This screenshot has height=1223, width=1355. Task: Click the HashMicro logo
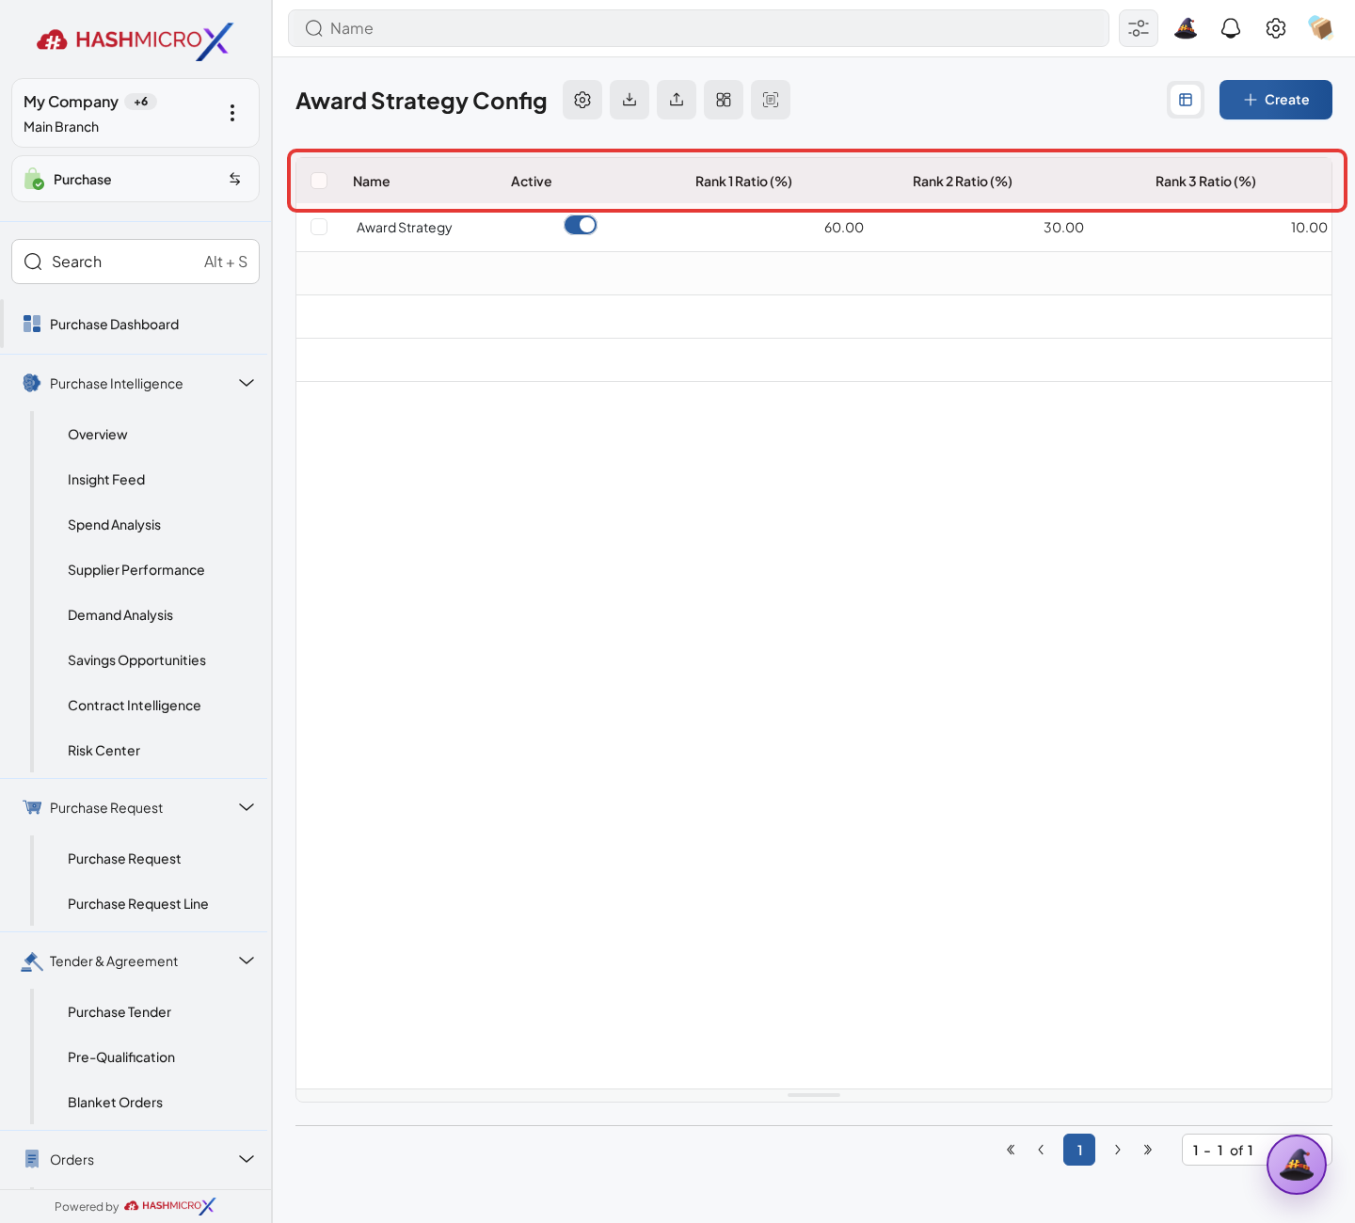(135, 40)
